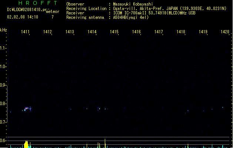Click the 1411 time axis marker
The height and width of the screenshot is (148, 233).
tap(25, 32)
